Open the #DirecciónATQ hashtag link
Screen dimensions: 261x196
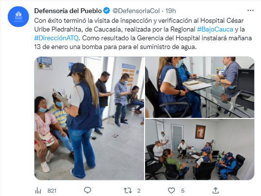click(x=56, y=38)
